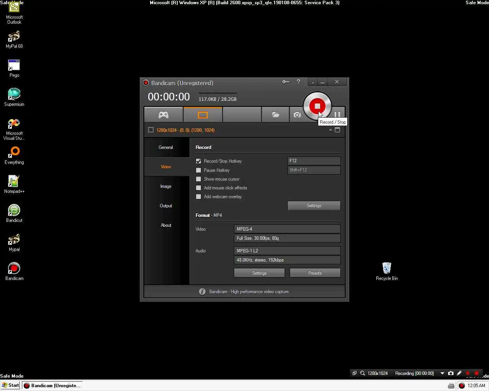Select the blank third recording mode tab
This screenshot has width=489, height=391.
[x=242, y=115]
